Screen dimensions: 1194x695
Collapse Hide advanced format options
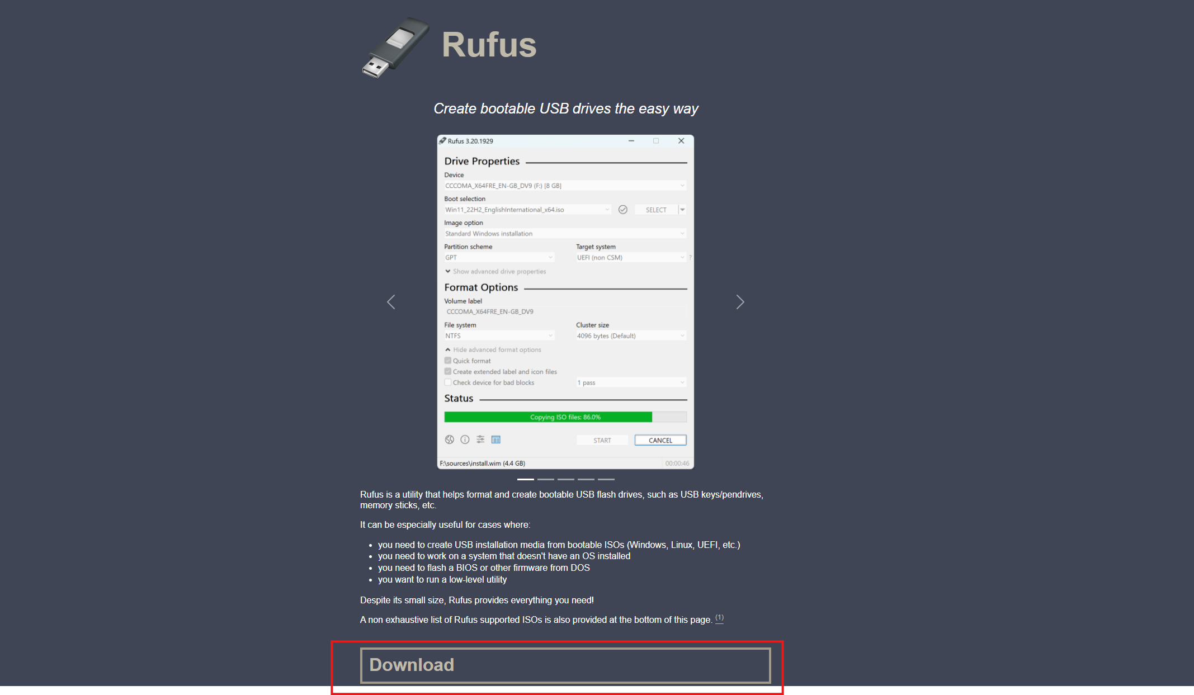pyautogui.click(x=493, y=350)
